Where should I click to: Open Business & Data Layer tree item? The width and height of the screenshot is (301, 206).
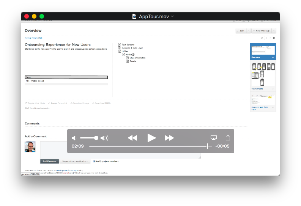pyautogui.click(x=132, y=48)
